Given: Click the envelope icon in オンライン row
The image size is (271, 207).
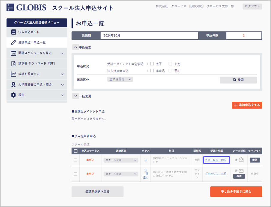Looking at the screenshot, I should pyautogui.click(x=241, y=171).
